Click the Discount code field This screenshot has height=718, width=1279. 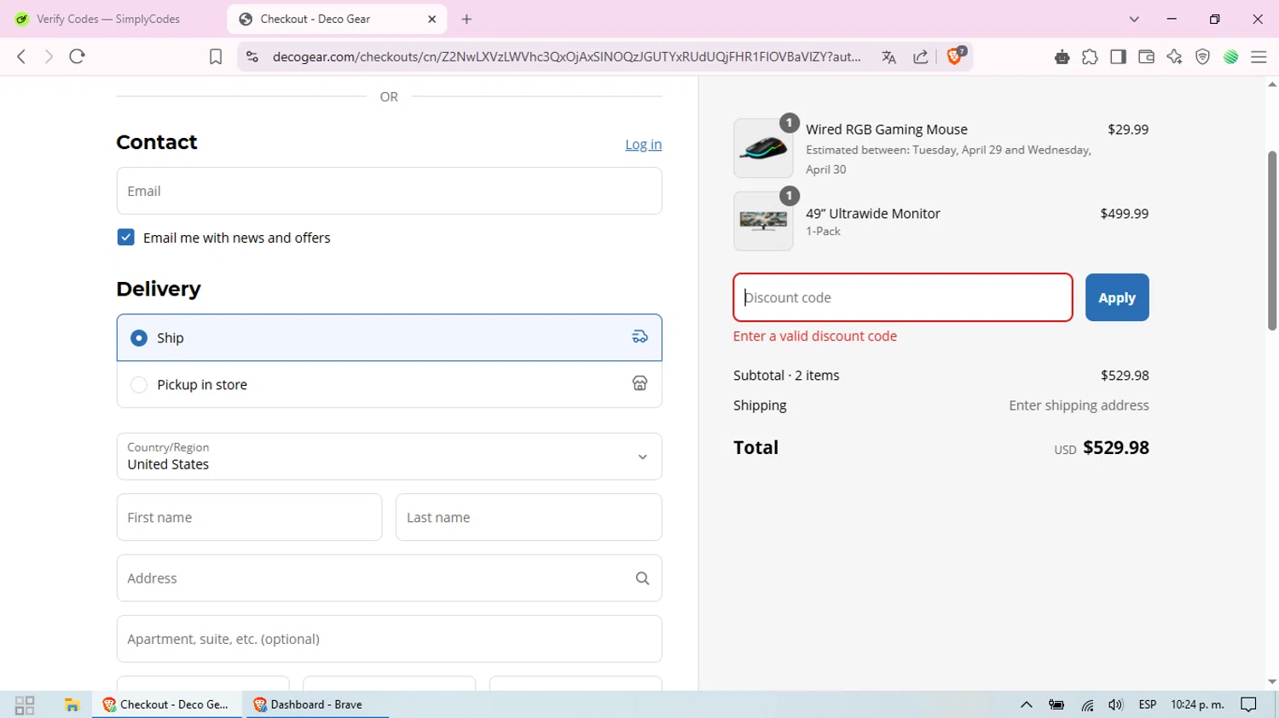[x=903, y=297]
